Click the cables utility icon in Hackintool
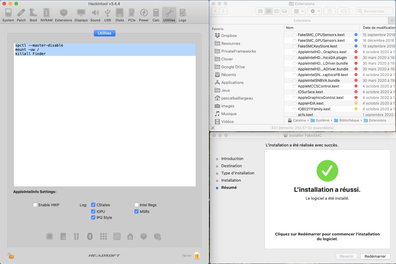 coord(76,236)
